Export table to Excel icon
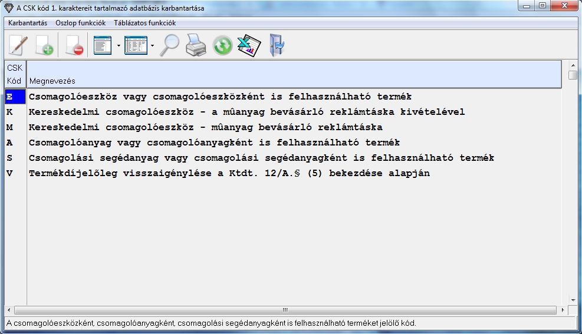582x334 pixels. tap(249, 45)
